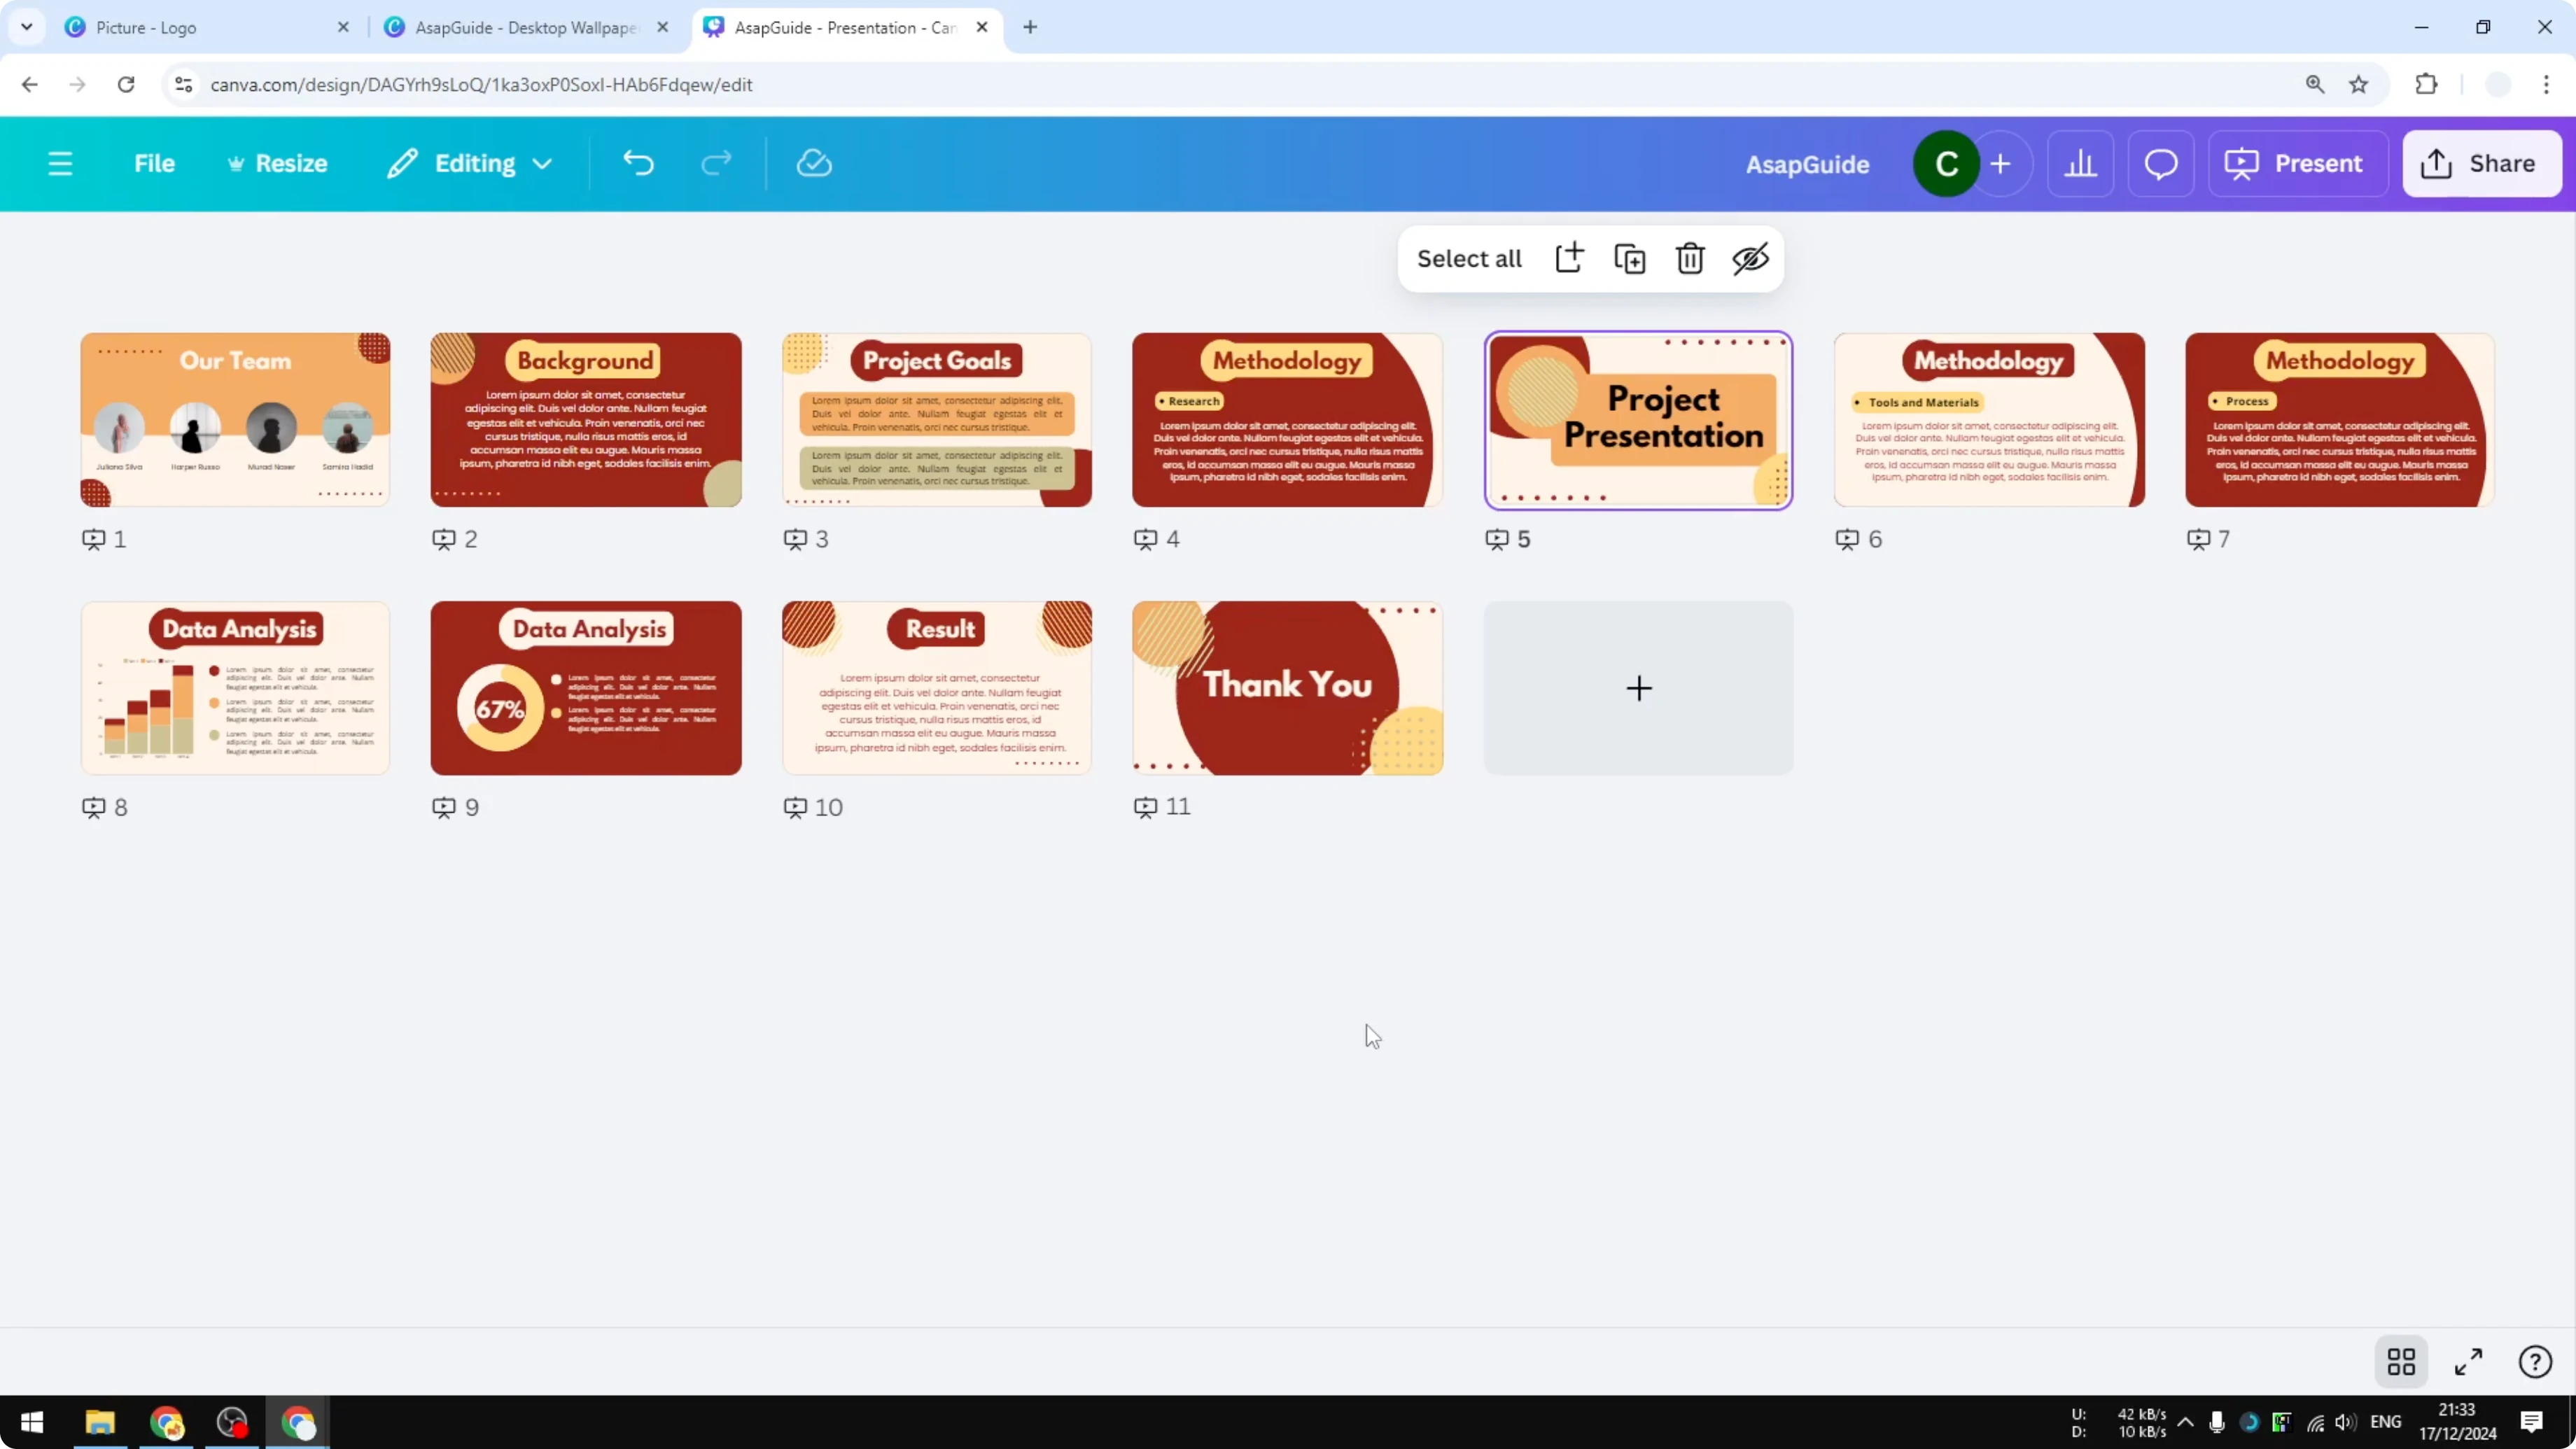
Task: Redo the last action
Action: (x=716, y=163)
